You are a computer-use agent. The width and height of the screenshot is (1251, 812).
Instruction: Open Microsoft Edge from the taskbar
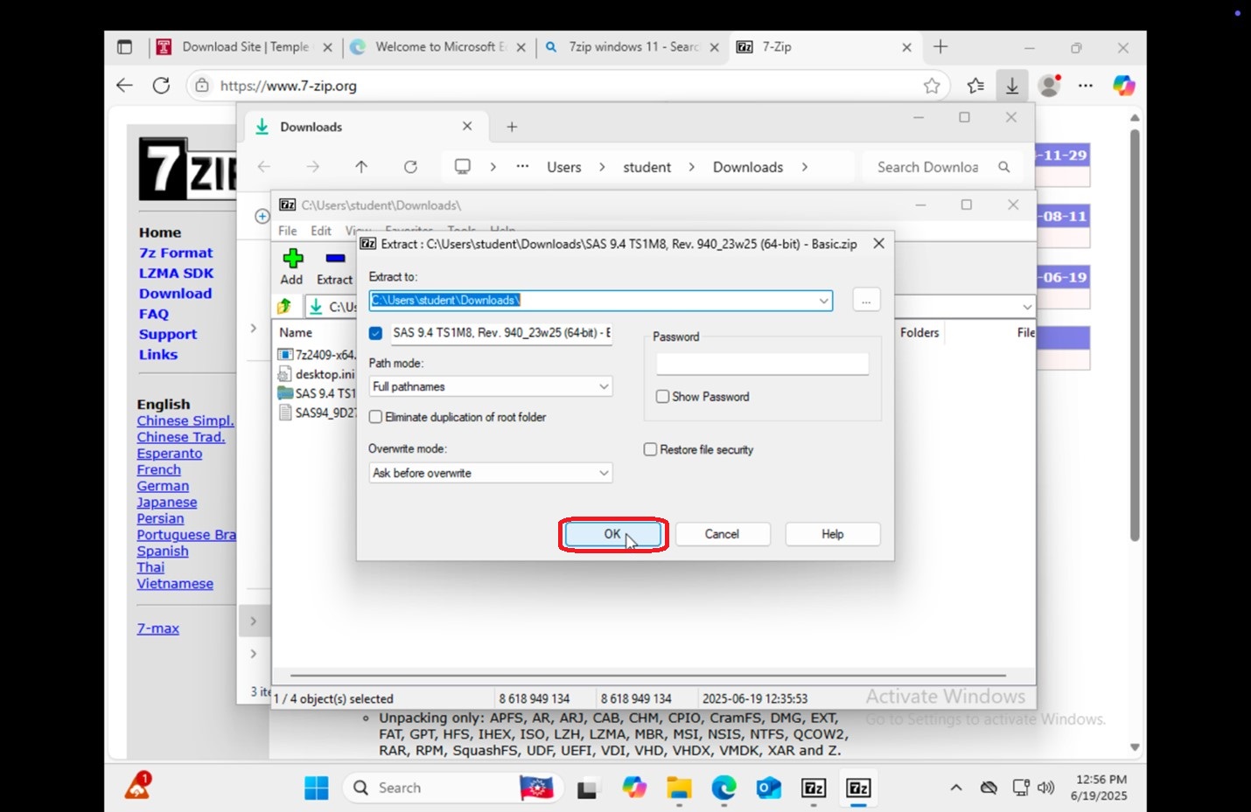pyautogui.click(x=723, y=788)
